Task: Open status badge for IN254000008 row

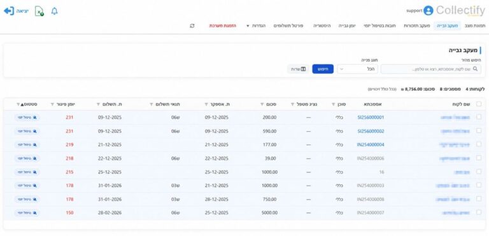Action: [27, 199]
